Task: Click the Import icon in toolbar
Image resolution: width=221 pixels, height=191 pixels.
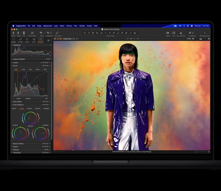Action: click(x=13, y=33)
